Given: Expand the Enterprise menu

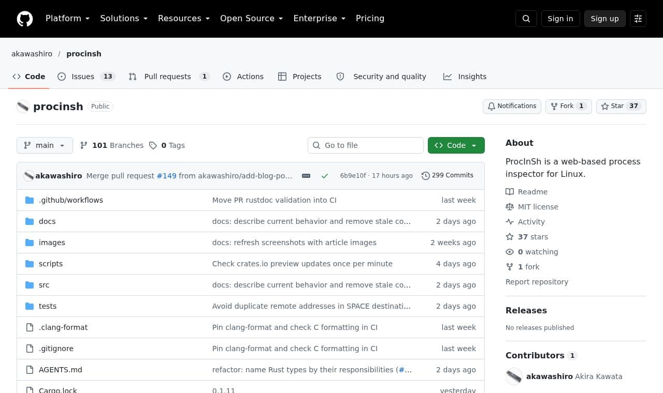Looking at the screenshot, I should pos(320,19).
